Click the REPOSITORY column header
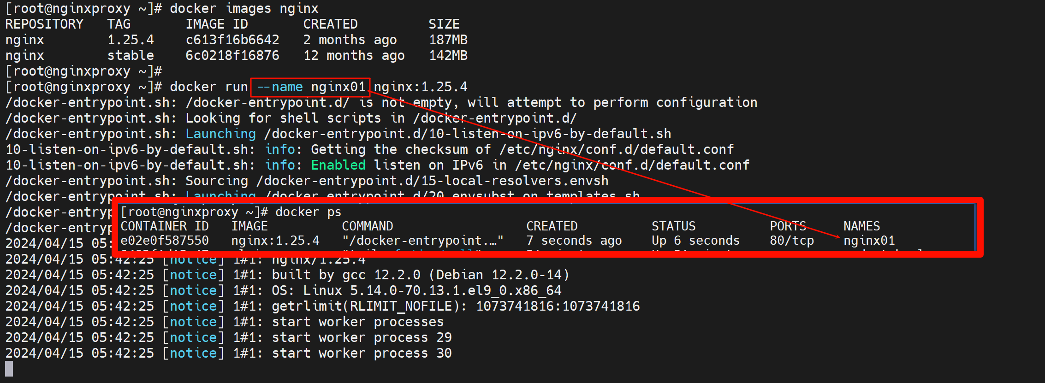1045x383 pixels. 44,24
